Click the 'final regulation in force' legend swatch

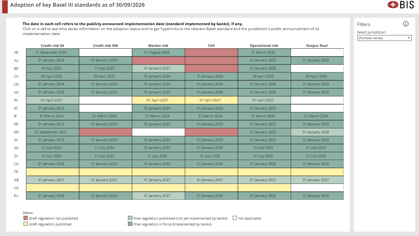tap(130, 224)
